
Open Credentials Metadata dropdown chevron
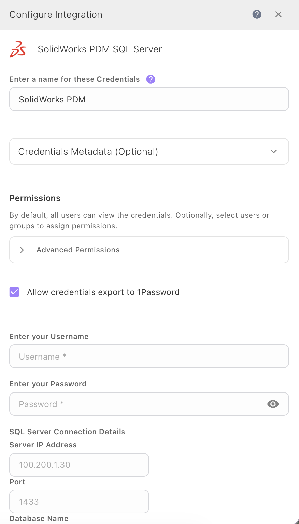tap(274, 151)
